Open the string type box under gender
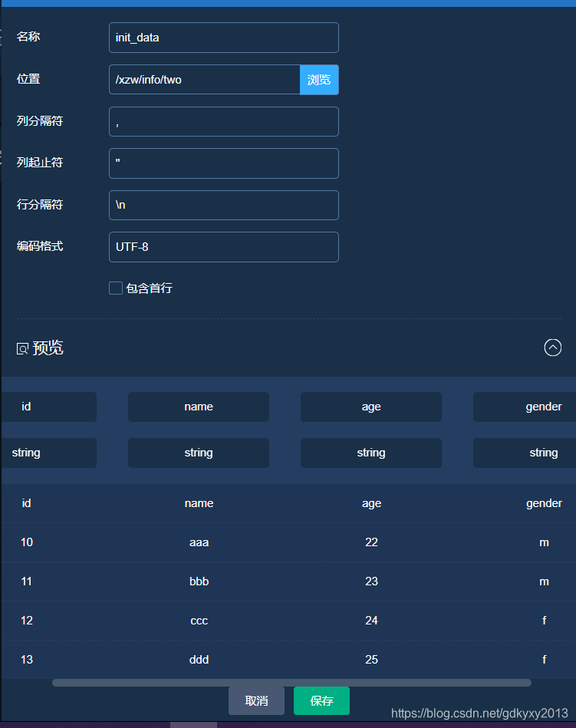 525,453
